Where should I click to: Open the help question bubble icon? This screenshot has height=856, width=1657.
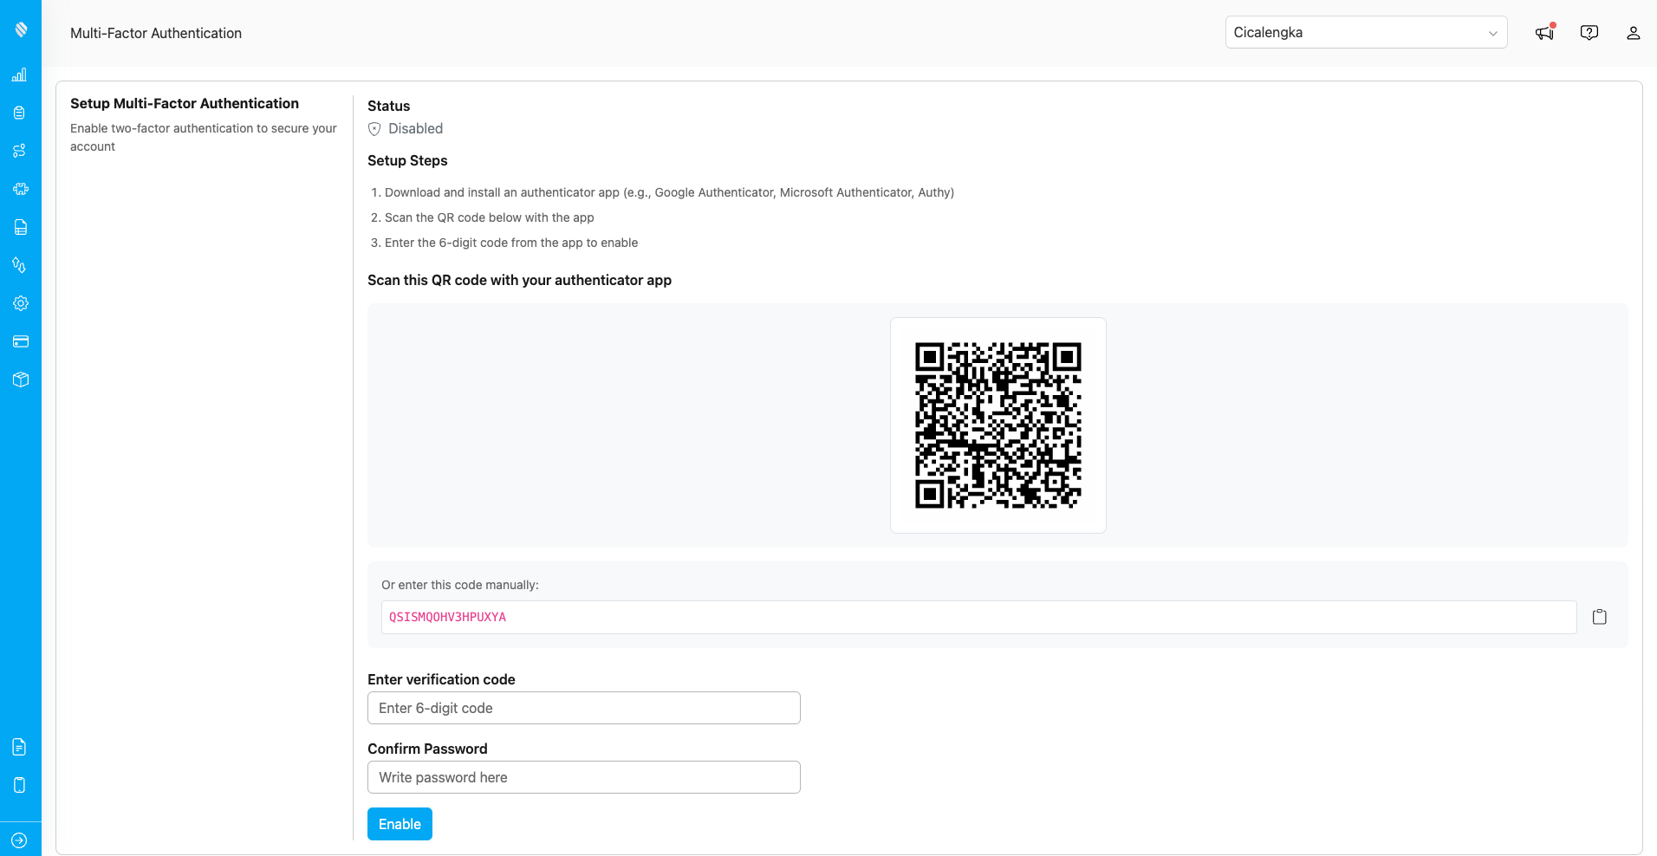(x=1589, y=32)
